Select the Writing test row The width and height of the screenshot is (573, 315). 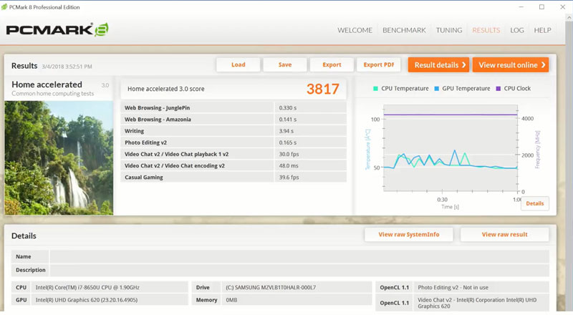pyautogui.click(x=233, y=131)
